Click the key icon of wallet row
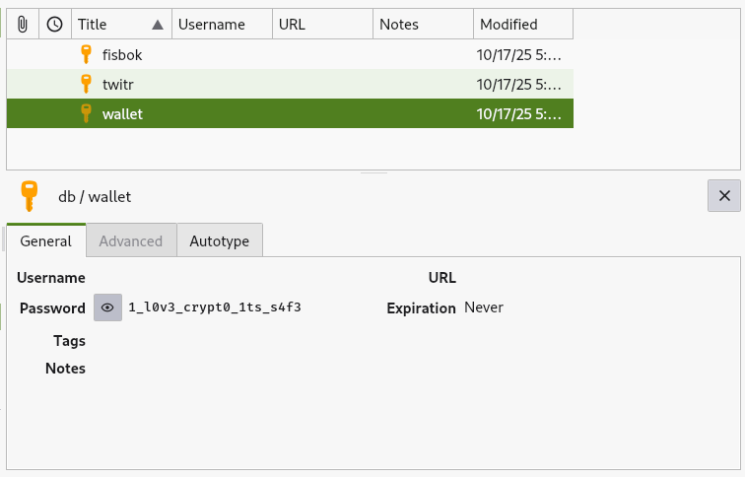This screenshot has height=477, width=745. (x=86, y=114)
